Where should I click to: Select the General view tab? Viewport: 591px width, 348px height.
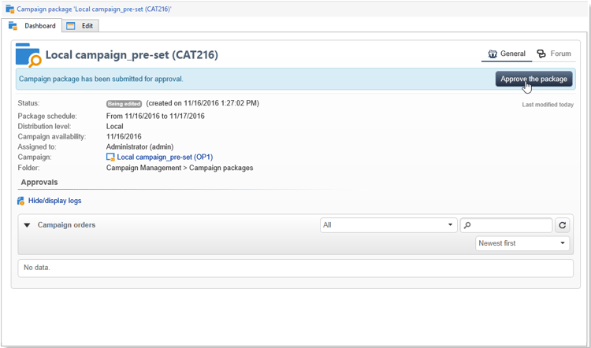point(506,54)
